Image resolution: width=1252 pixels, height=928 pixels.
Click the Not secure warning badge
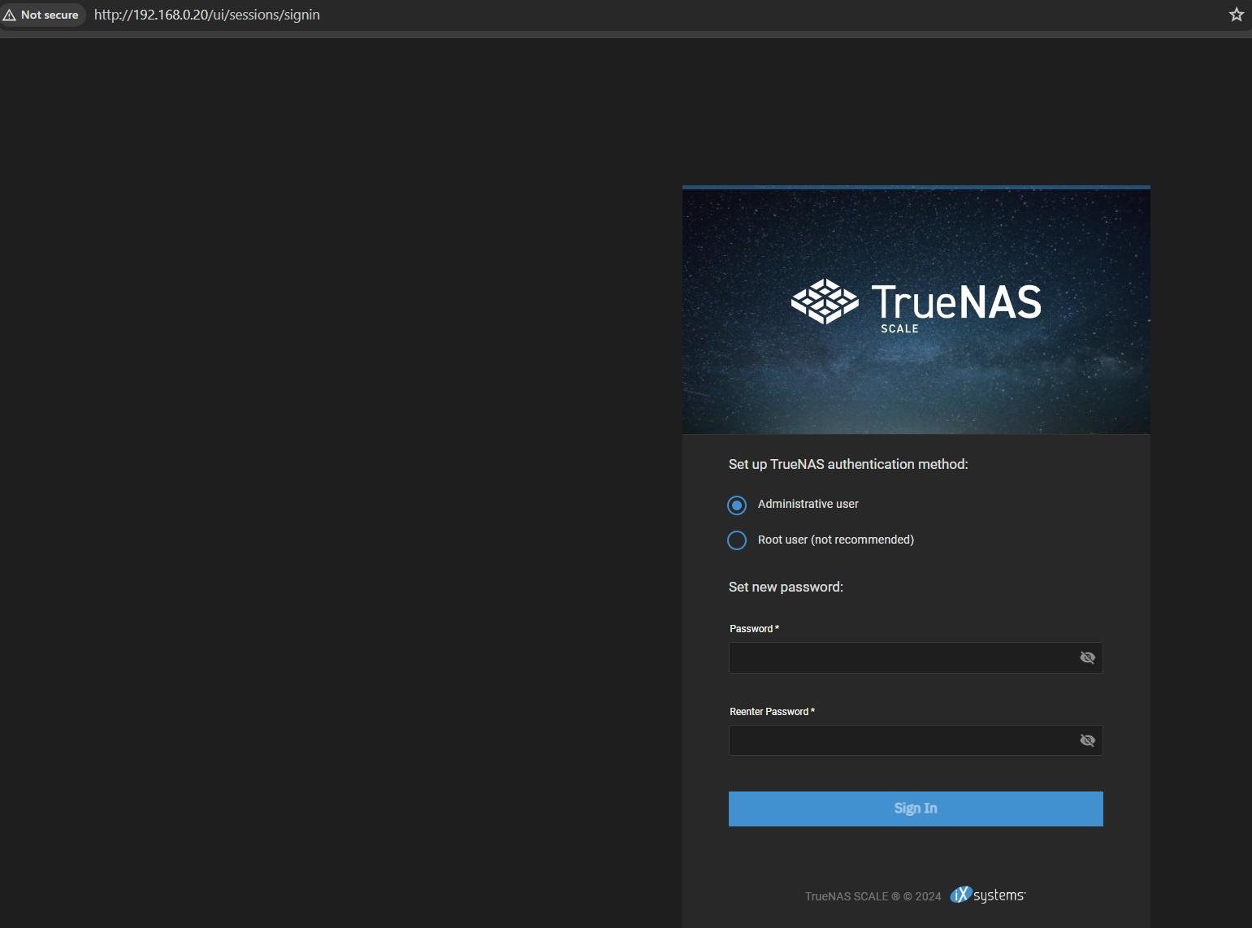pyautogui.click(x=42, y=15)
